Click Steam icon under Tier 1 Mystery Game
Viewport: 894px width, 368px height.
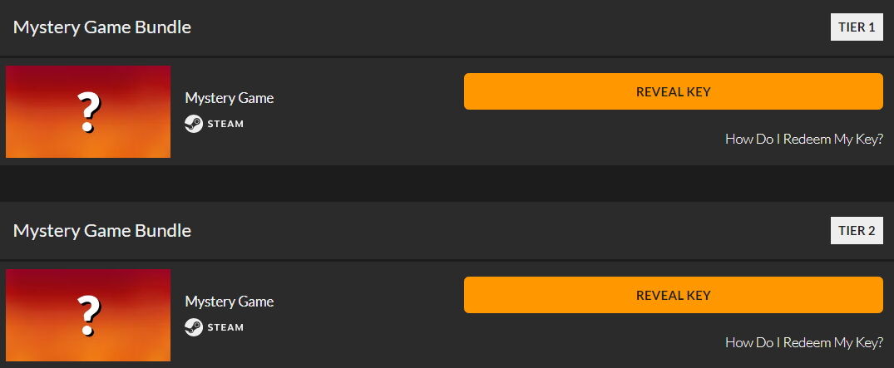pyautogui.click(x=194, y=124)
